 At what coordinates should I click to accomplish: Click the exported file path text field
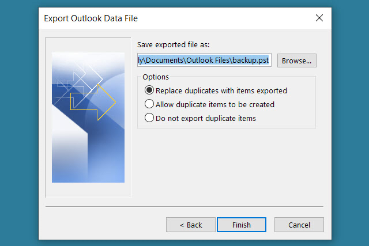(x=204, y=60)
